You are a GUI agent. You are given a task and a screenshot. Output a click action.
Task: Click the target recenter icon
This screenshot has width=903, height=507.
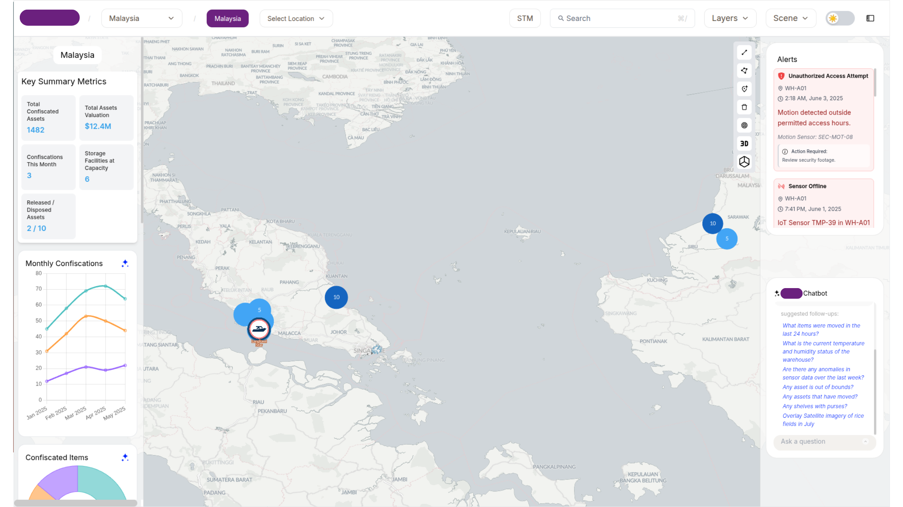pyautogui.click(x=744, y=125)
